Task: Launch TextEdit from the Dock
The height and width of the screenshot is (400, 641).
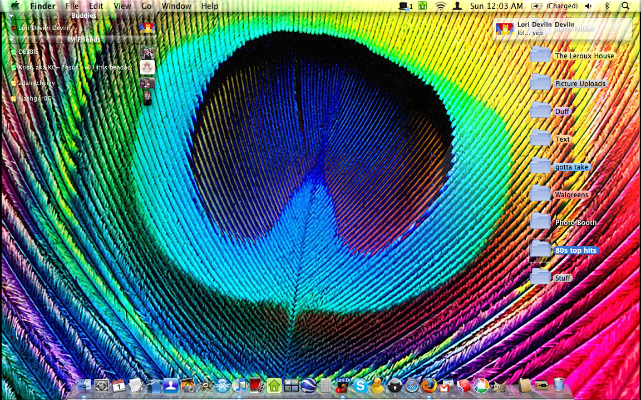Action: click(136, 385)
